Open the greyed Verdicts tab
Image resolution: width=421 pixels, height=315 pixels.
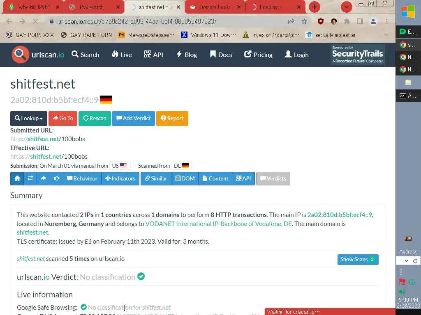point(273,178)
